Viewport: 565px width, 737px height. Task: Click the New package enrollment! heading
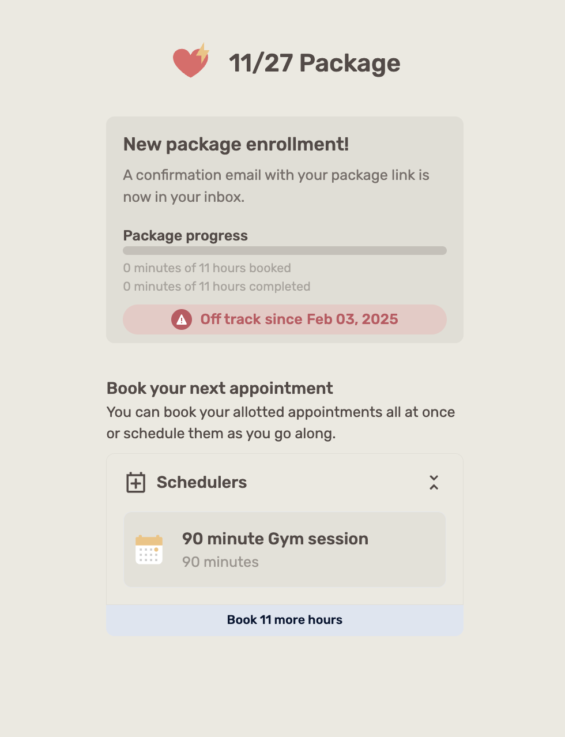pos(236,144)
